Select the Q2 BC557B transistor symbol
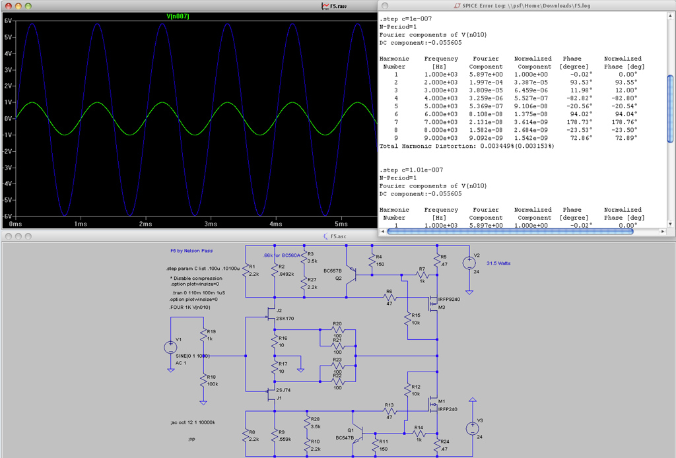The height and width of the screenshot is (458, 676). coord(351,275)
